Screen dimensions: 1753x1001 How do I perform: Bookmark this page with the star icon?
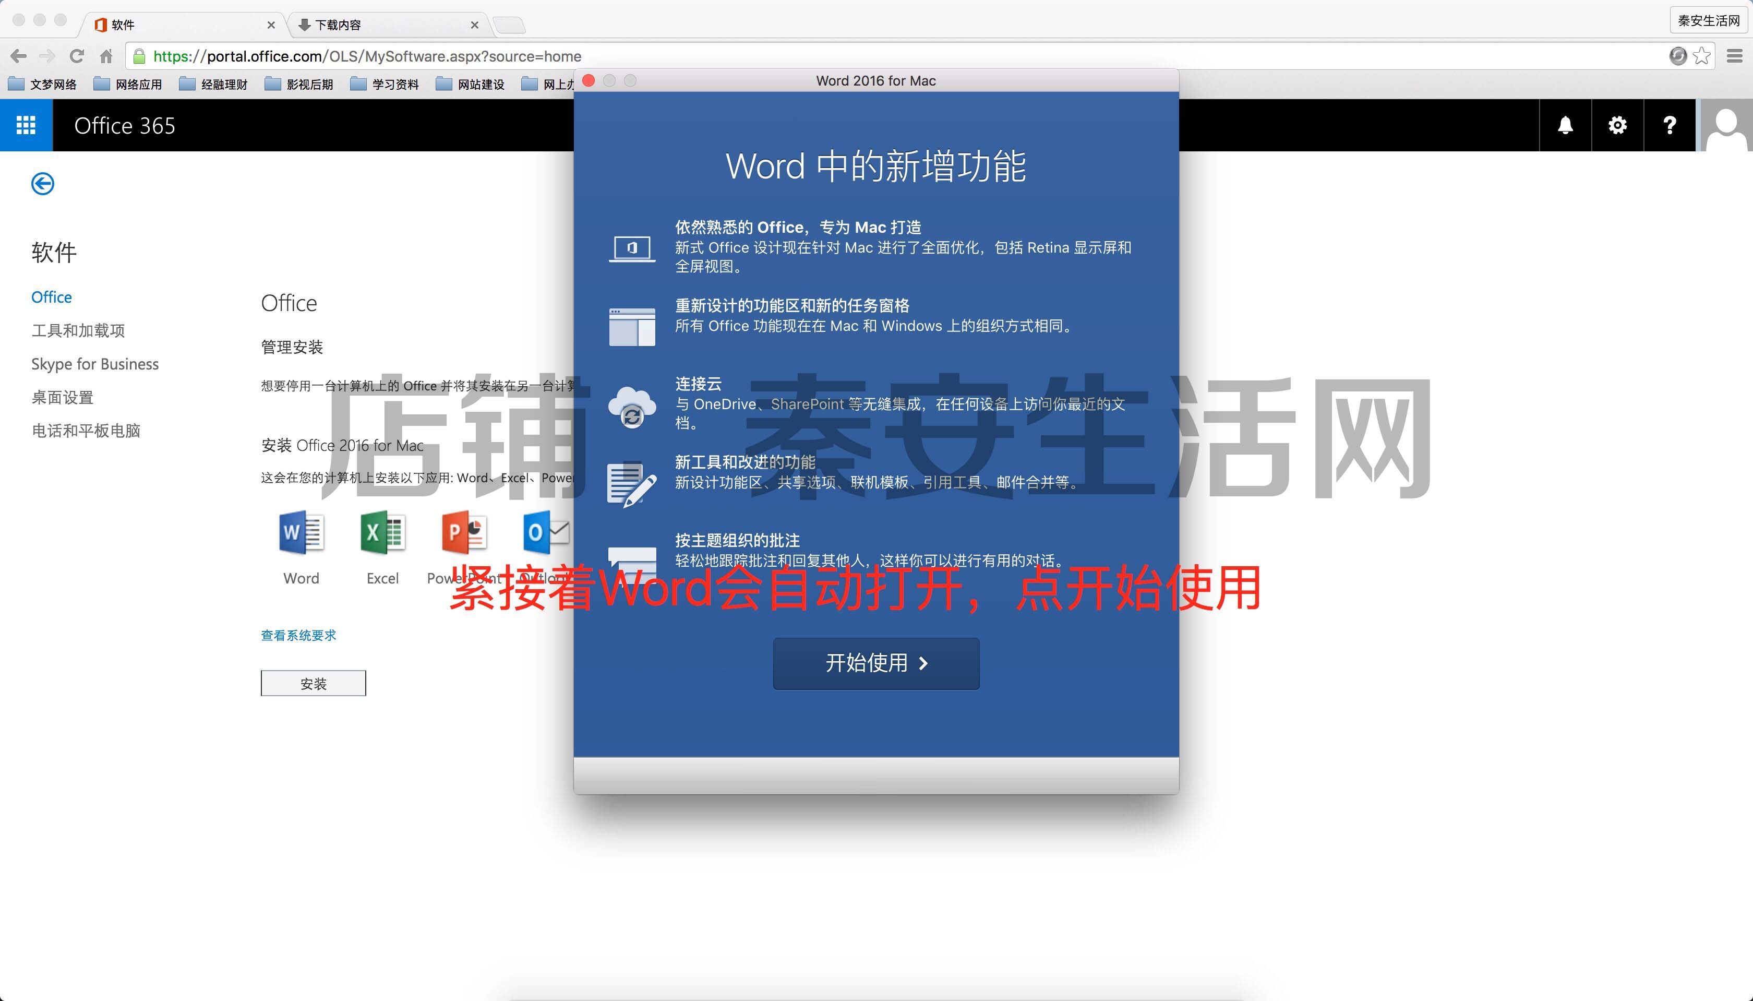tap(1701, 56)
